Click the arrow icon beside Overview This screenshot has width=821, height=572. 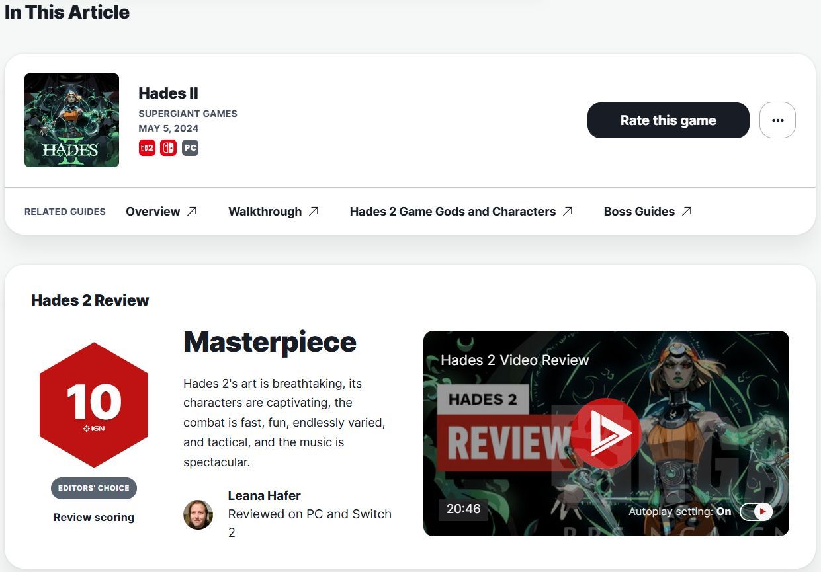coord(192,212)
